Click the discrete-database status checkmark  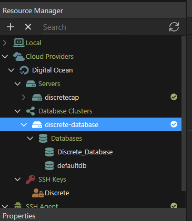(174, 124)
